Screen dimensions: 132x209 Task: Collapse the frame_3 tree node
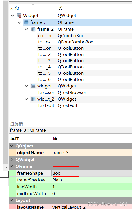pyautogui.click(x=20, y=22)
